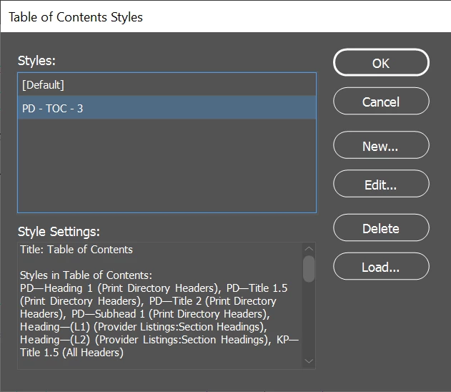Click the "Styles:" label
Viewport: 451px width, 392px height.
(36, 61)
